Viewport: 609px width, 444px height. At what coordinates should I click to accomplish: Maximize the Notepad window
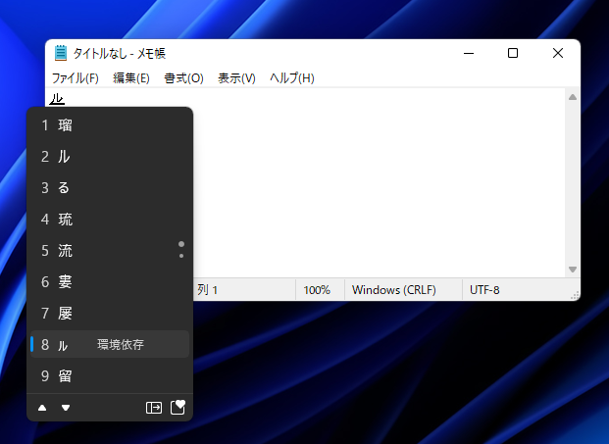[513, 53]
